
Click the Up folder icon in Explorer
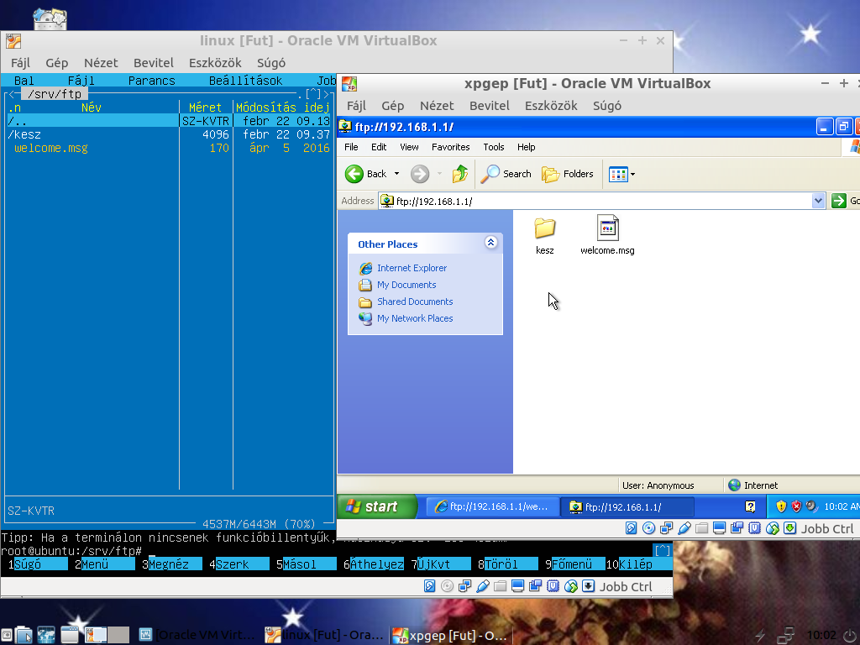click(x=460, y=174)
